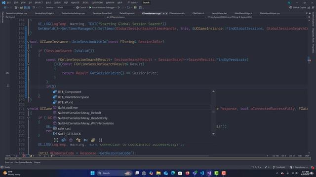Switch to SessionEntryWidget.cpp tab
316x177 pixels.
[16, 13]
